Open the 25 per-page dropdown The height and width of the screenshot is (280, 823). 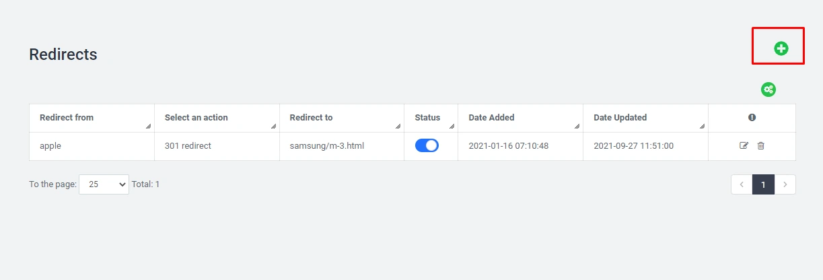104,184
